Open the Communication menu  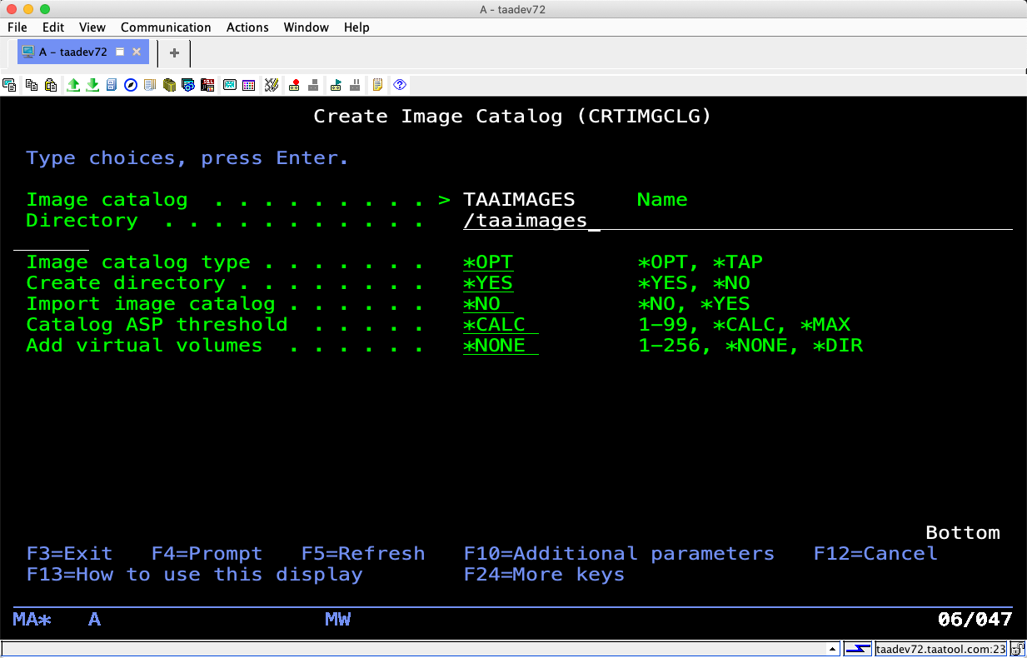pyautogui.click(x=166, y=27)
